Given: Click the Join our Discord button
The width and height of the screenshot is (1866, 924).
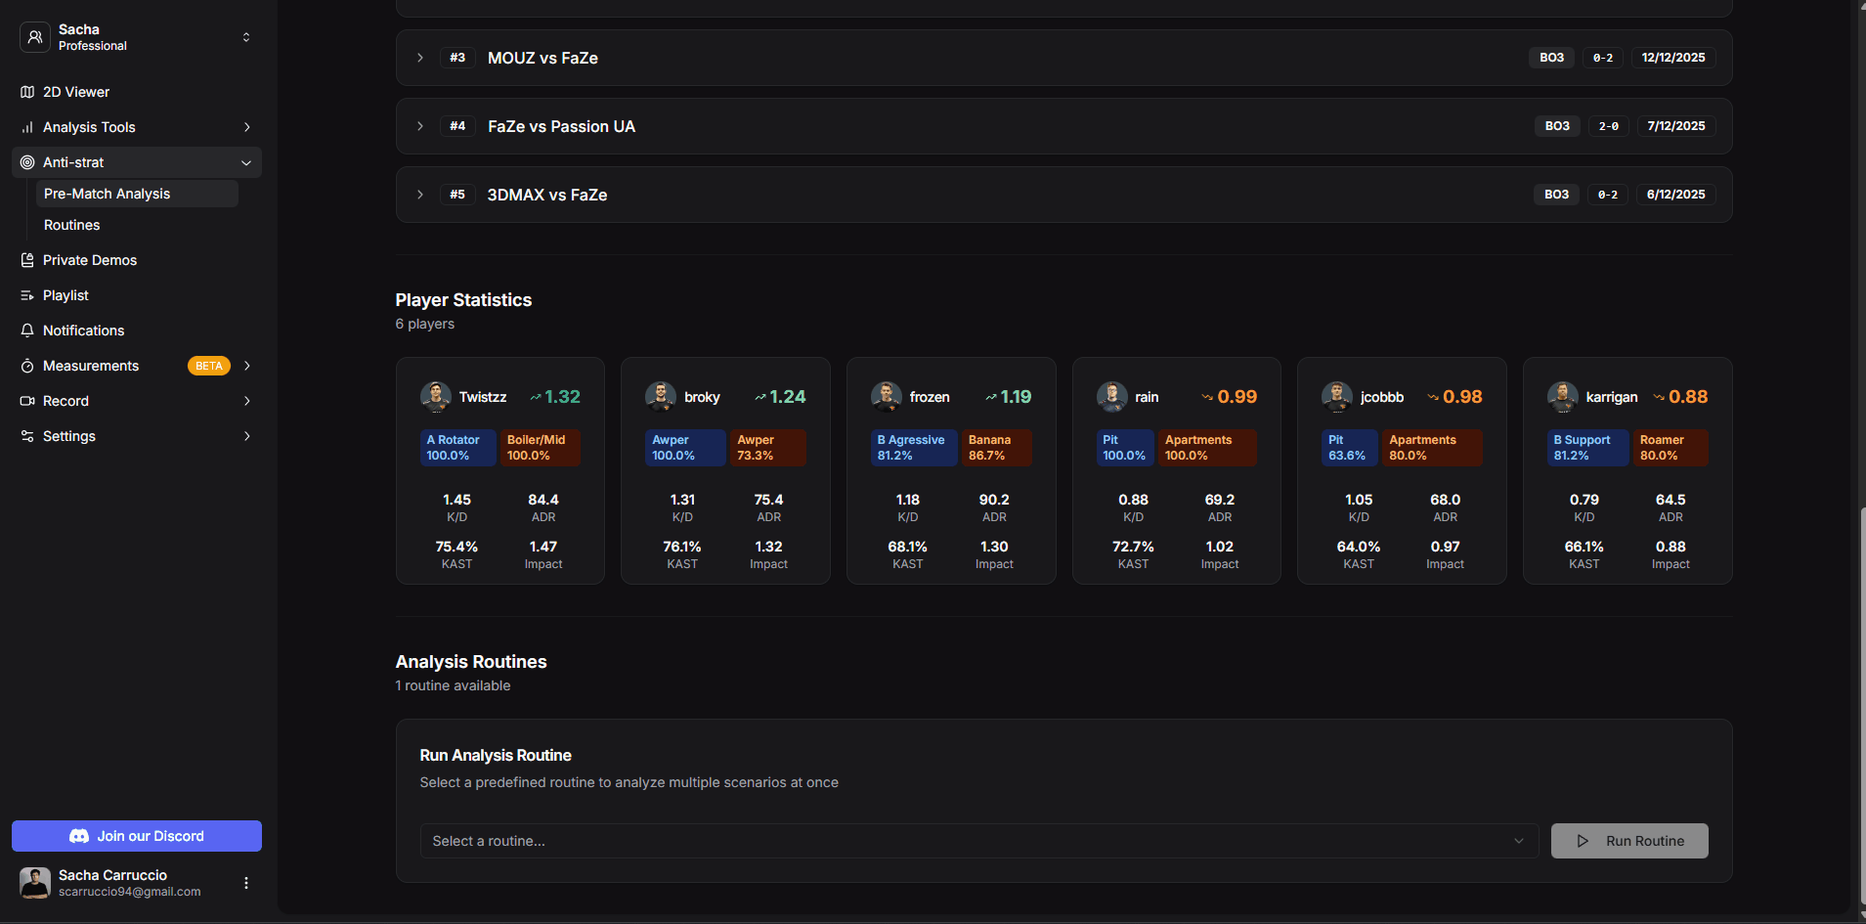Looking at the screenshot, I should click(x=137, y=836).
